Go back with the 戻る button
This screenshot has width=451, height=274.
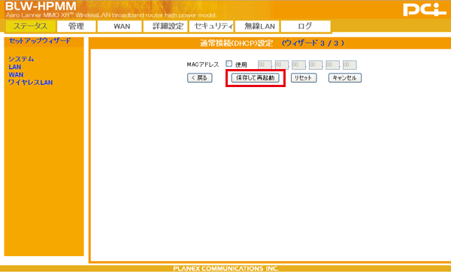point(200,78)
